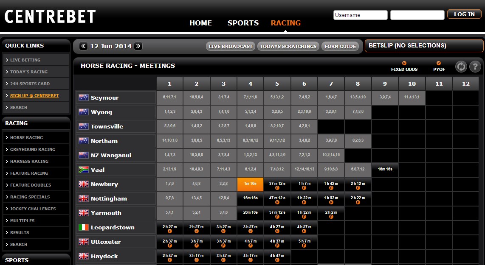View Seymour race 1 result 6,11,7,1

coord(169,98)
